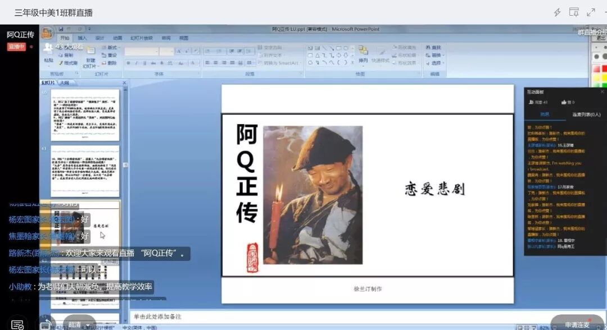Open 形状填充 shape fill dropdown
The width and height of the screenshot is (607, 330).
coord(404,48)
